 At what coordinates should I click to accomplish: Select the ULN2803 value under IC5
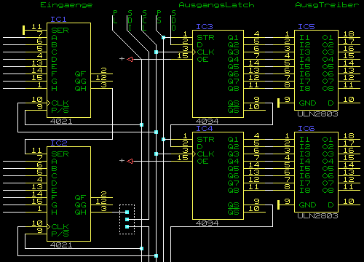(317, 114)
